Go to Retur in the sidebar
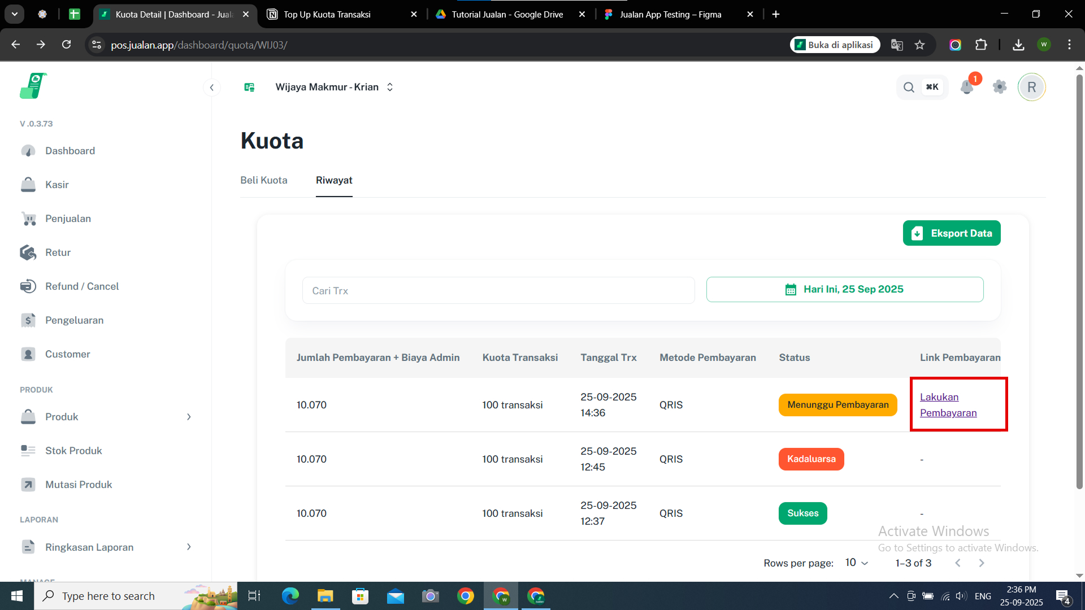This screenshot has width=1085, height=610. coord(58,252)
